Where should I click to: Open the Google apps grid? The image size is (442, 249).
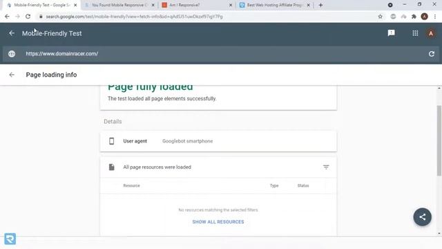coord(415,33)
